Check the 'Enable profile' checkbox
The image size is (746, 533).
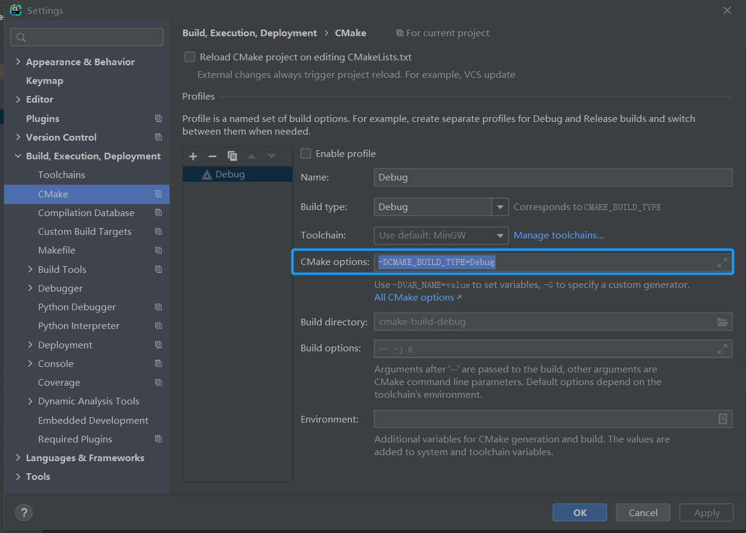point(305,153)
